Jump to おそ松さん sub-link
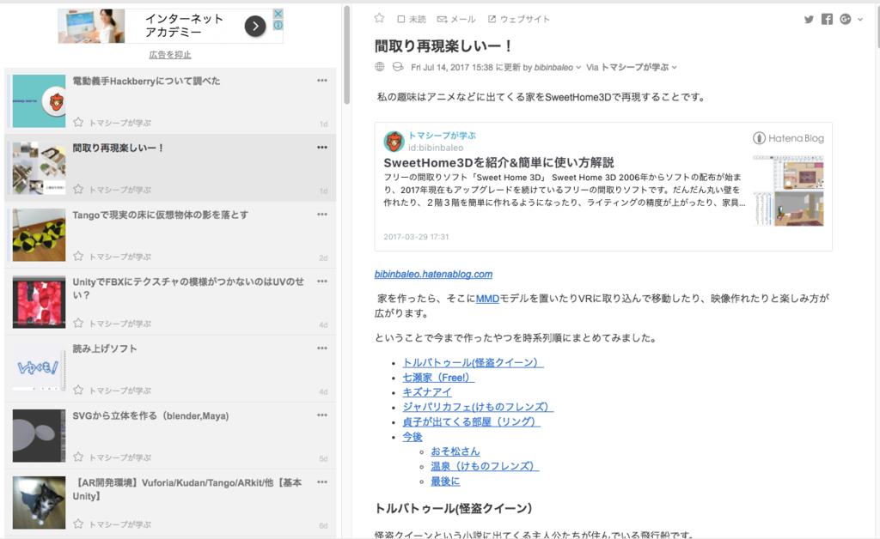 455,451
